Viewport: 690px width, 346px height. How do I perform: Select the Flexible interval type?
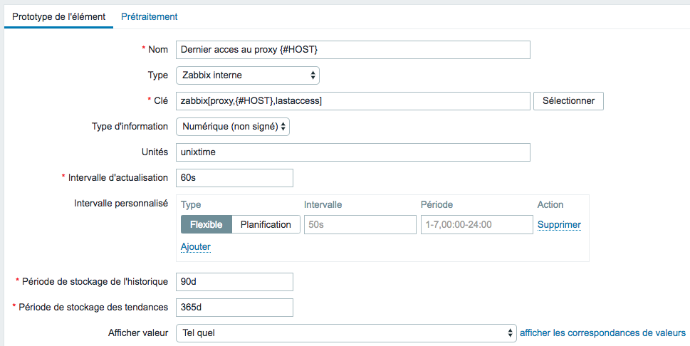pyautogui.click(x=206, y=224)
